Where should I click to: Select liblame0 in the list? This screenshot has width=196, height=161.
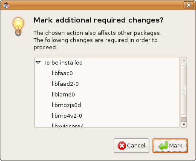[x=107, y=94]
